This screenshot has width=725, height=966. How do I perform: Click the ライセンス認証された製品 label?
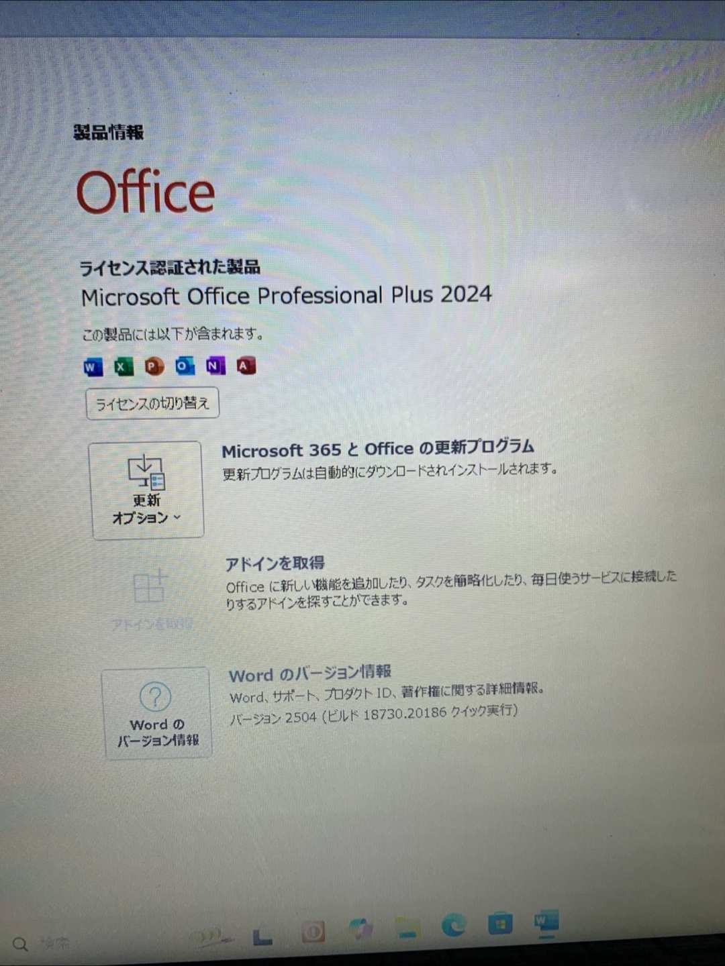pos(170,268)
